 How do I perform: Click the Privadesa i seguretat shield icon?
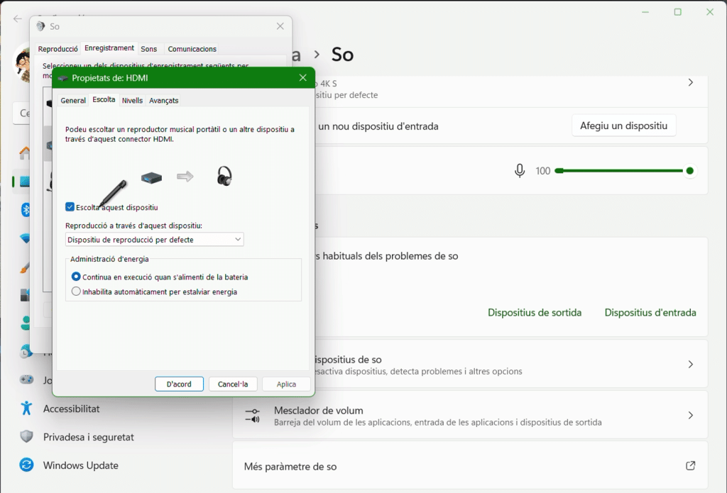(x=26, y=437)
